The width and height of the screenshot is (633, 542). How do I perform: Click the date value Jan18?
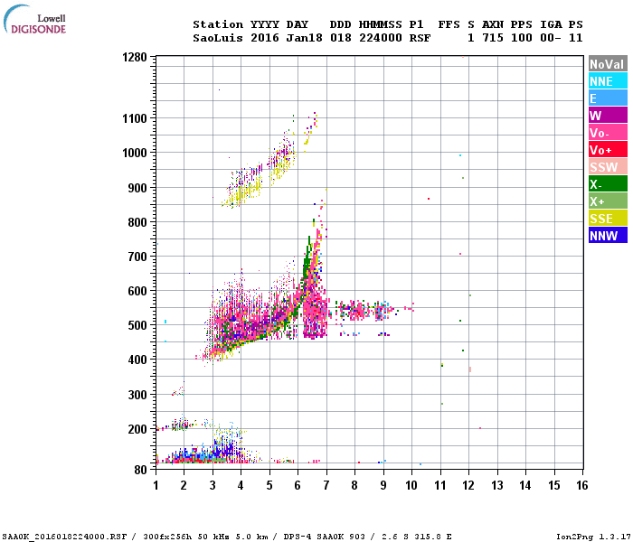(x=305, y=38)
